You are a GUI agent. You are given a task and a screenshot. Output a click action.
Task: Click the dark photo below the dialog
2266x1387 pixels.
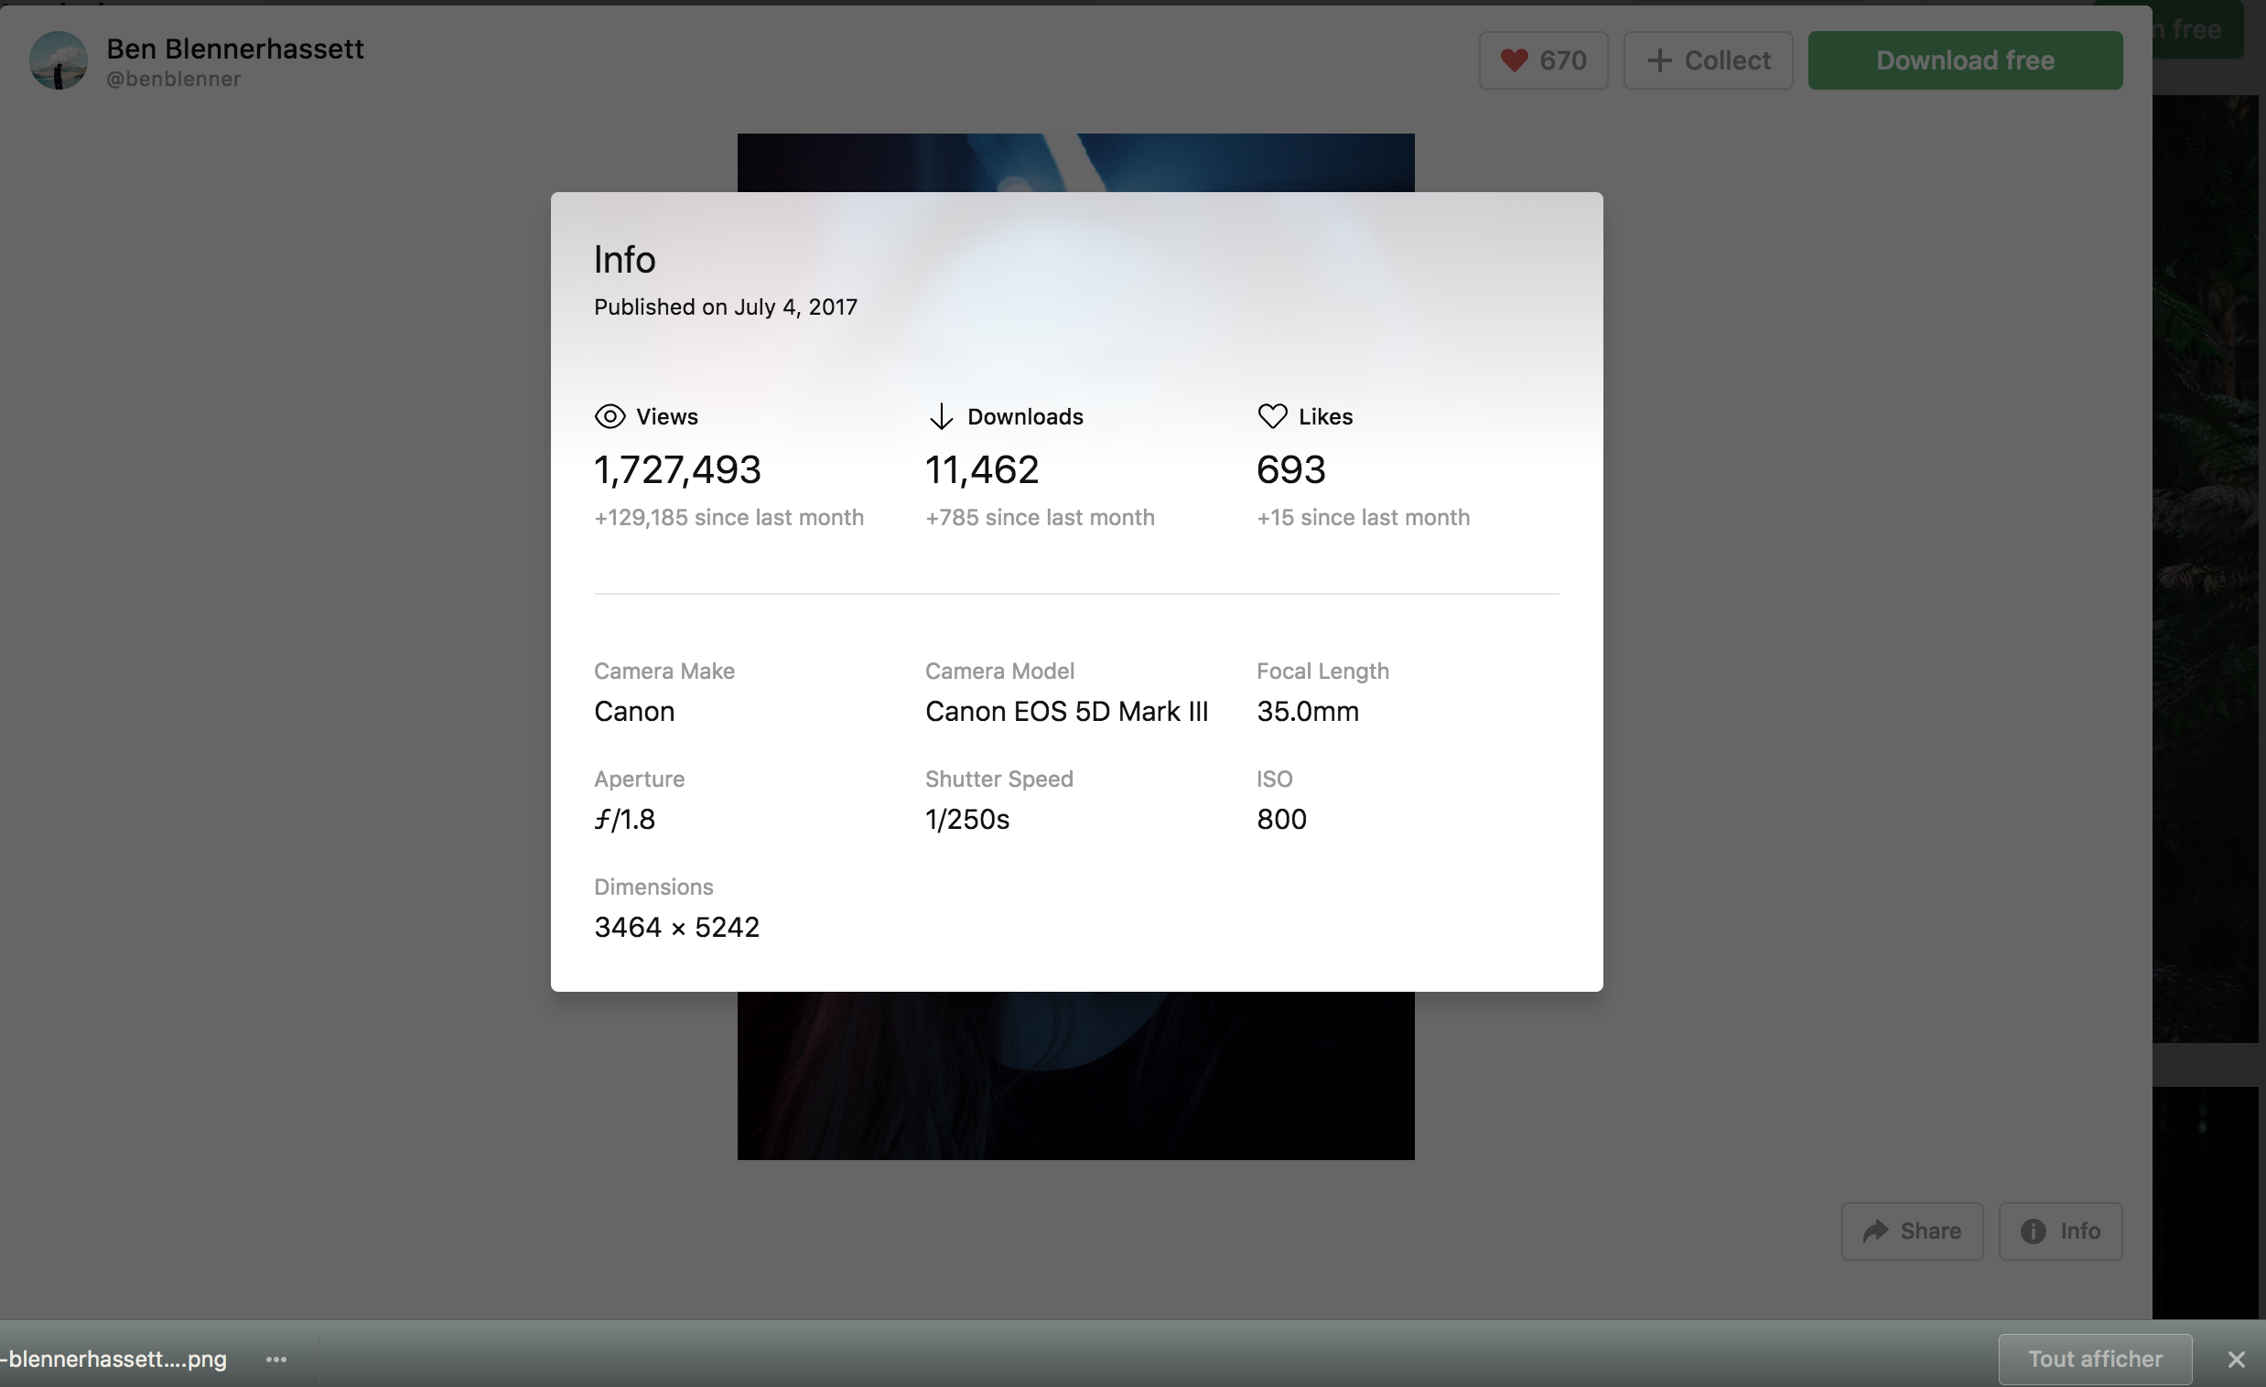pyautogui.click(x=1074, y=1075)
